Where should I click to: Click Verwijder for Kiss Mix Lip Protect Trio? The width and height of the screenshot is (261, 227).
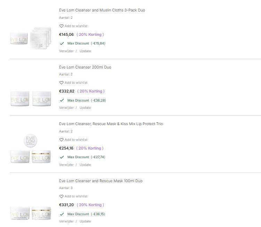point(66,165)
